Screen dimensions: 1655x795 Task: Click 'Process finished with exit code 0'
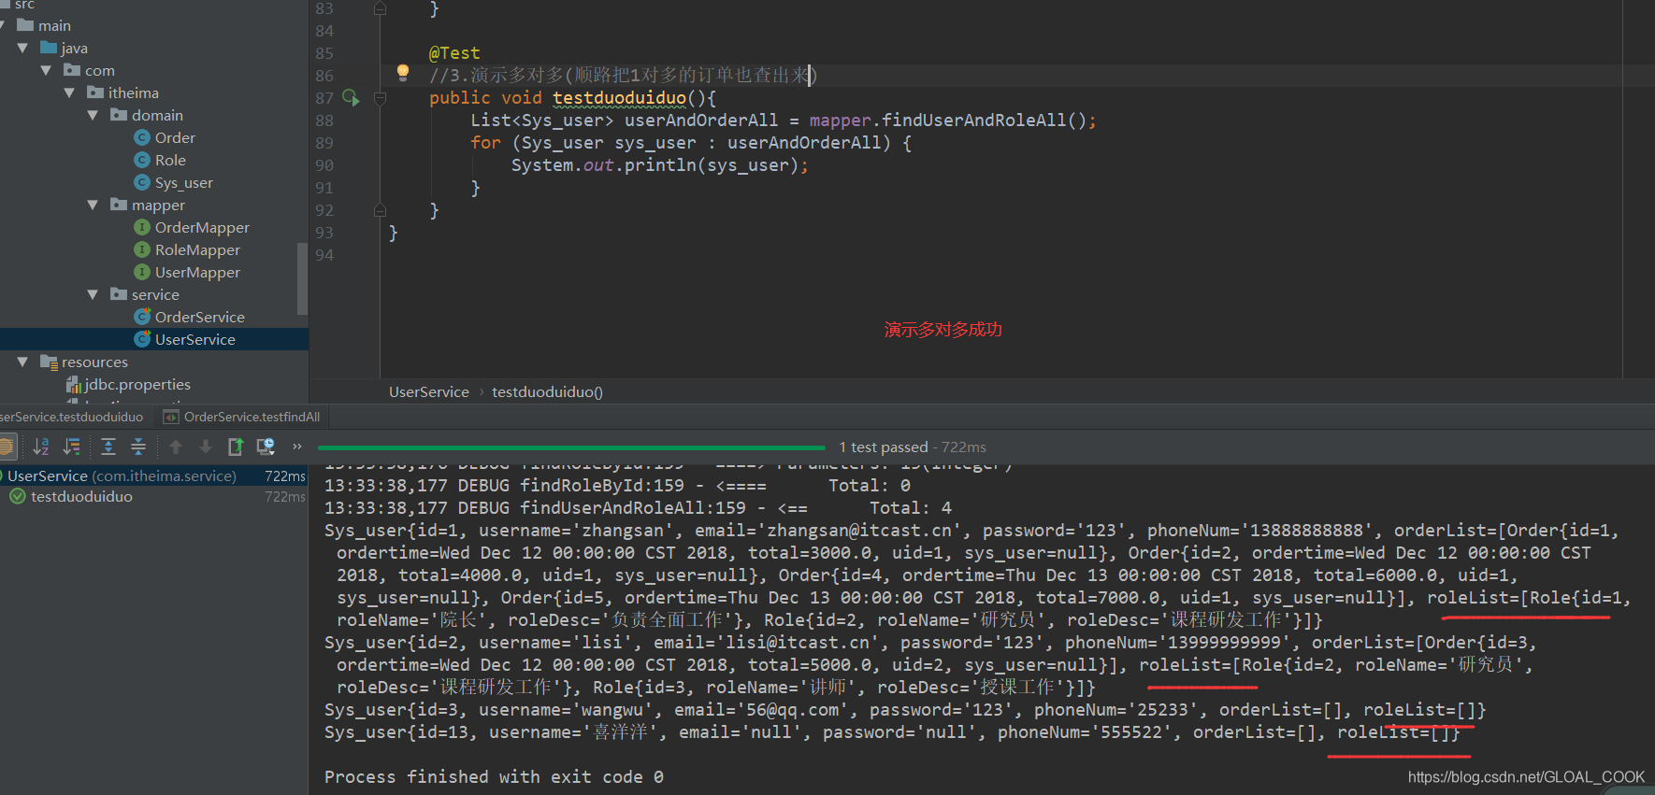click(x=494, y=776)
